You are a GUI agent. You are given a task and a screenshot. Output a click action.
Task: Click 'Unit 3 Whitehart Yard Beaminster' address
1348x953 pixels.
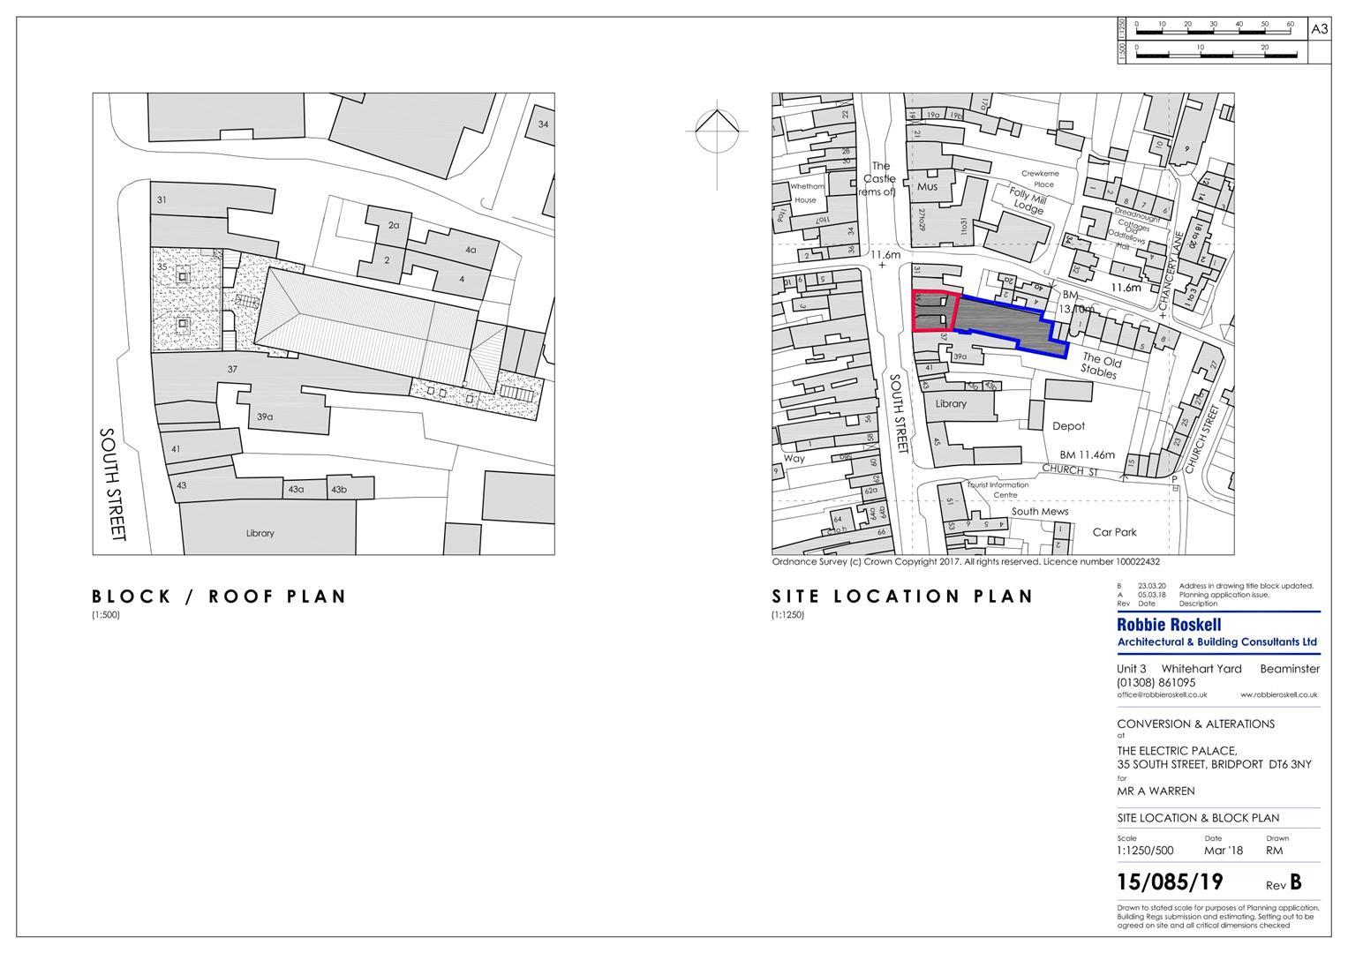coord(1218,669)
